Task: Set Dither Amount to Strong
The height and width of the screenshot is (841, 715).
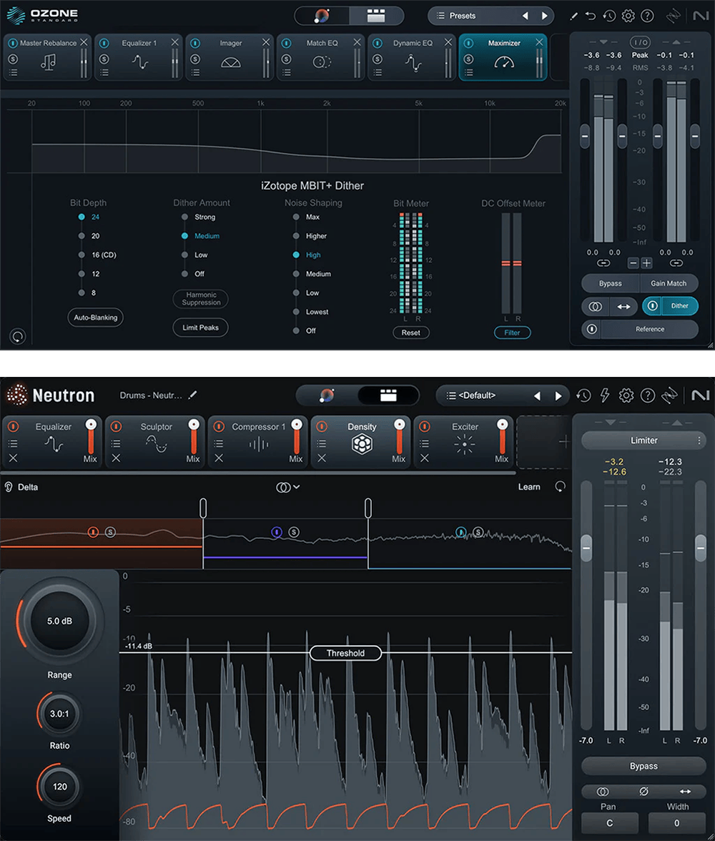Action: pos(184,217)
